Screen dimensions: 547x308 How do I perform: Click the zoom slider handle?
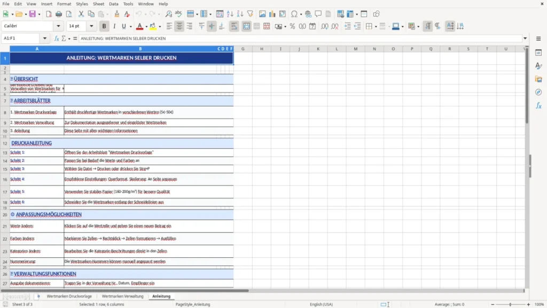click(x=510, y=304)
